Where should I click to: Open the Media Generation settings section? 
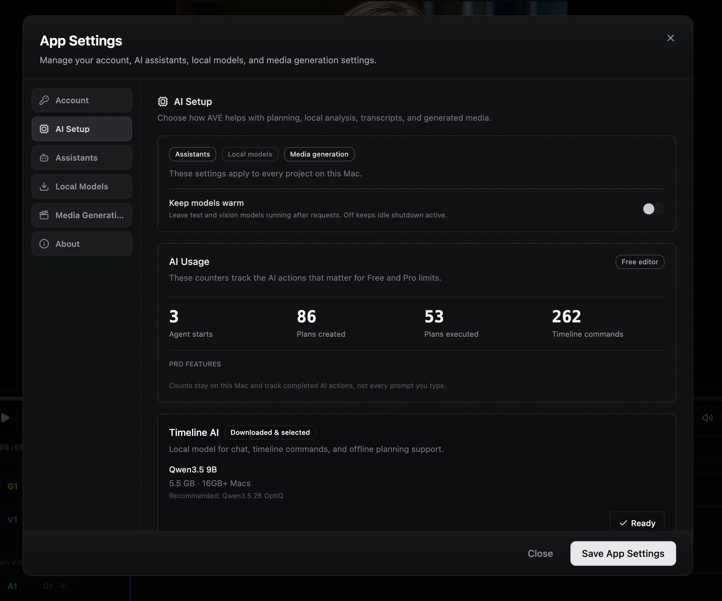coord(82,215)
